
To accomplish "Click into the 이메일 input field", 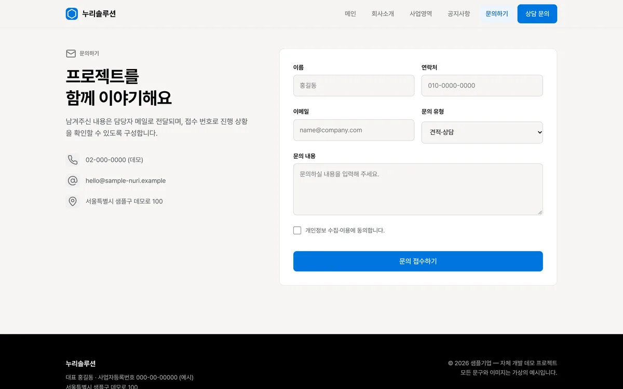I will point(354,130).
